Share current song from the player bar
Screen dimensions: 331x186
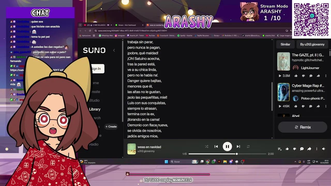(309, 149)
